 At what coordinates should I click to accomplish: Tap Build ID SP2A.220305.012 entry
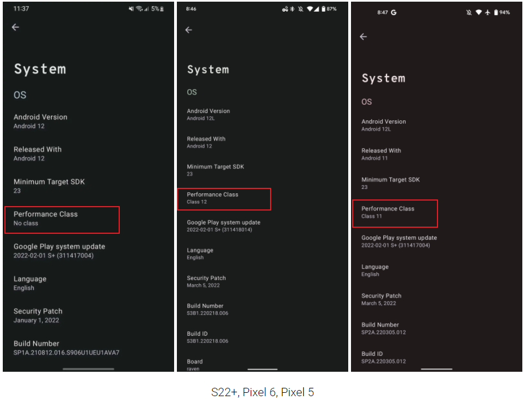(x=384, y=357)
